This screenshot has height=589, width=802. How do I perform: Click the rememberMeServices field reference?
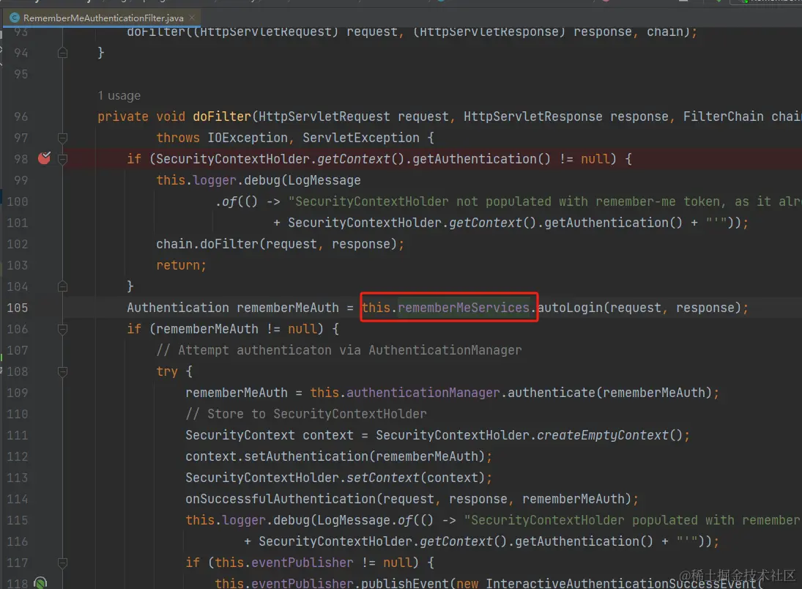(x=464, y=308)
